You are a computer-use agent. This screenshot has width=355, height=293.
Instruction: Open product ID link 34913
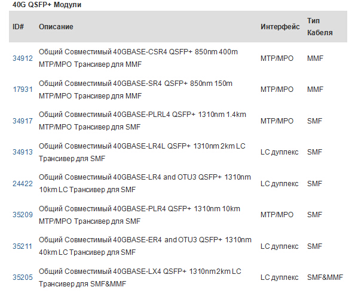click(x=23, y=152)
